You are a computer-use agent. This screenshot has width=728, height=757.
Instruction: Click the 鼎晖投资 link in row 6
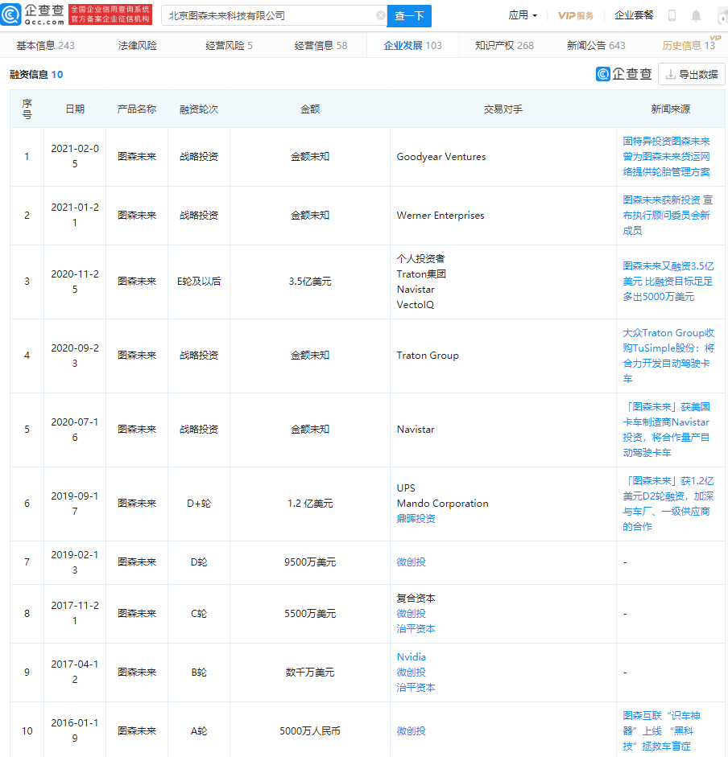click(x=416, y=519)
